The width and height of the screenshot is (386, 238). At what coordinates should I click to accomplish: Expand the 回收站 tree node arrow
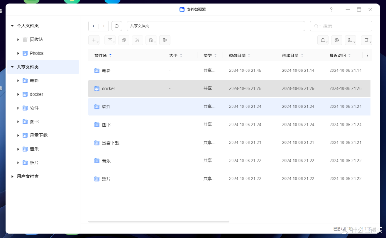(18, 40)
